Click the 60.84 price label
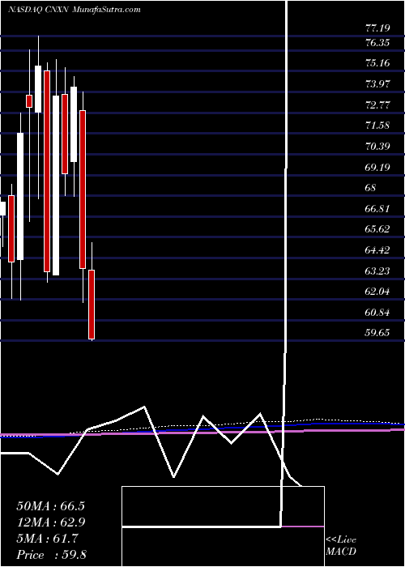This screenshot has height=567, width=405. coord(378,313)
